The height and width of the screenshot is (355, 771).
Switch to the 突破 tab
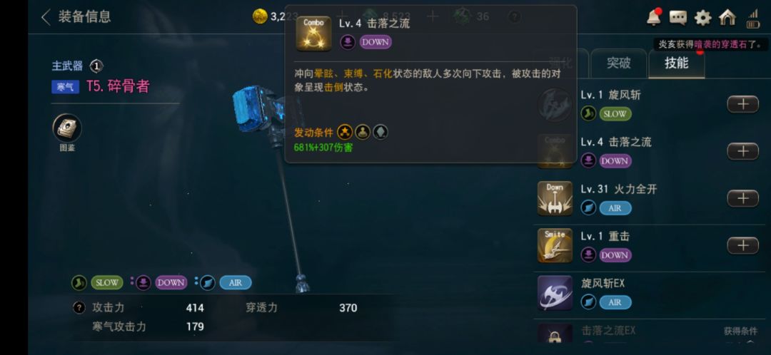click(618, 63)
